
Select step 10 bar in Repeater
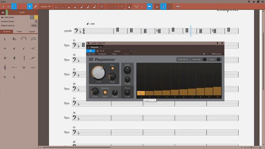217,91
